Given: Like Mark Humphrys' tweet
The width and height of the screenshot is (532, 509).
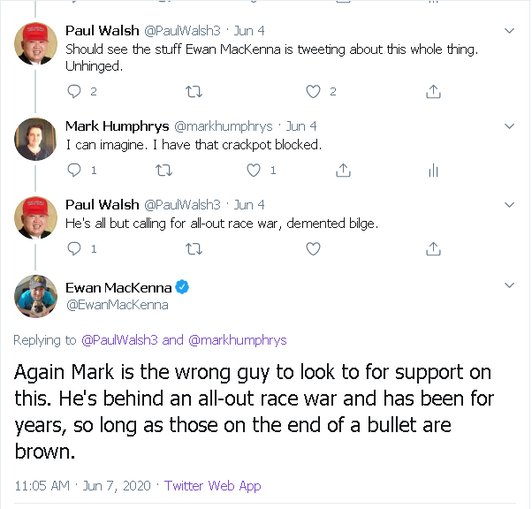Looking at the screenshot, I should (x=255, y=170).
